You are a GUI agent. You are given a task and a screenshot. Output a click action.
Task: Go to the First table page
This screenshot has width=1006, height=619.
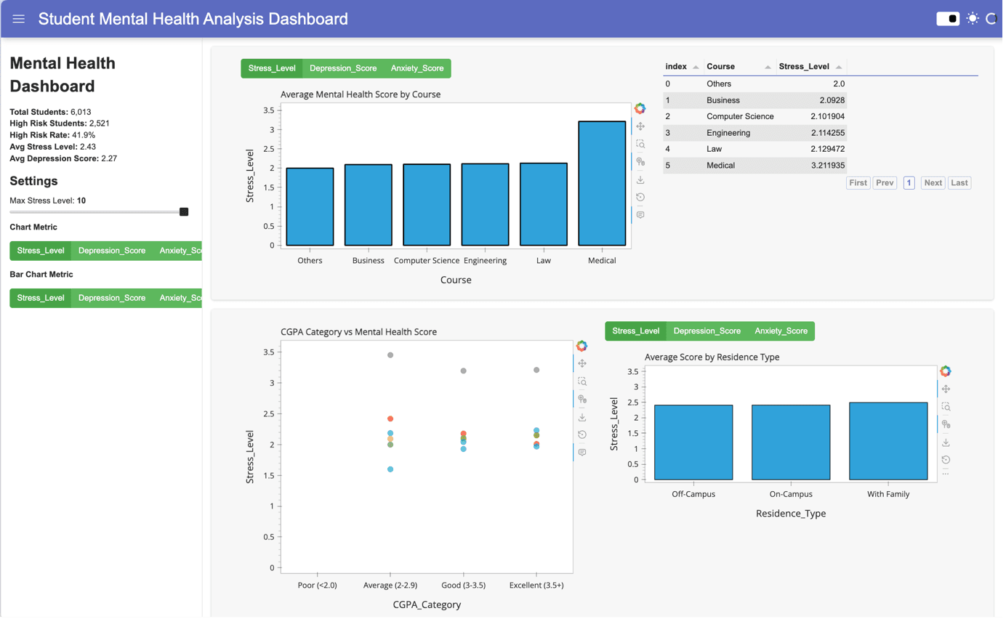[x=861, y=184]
